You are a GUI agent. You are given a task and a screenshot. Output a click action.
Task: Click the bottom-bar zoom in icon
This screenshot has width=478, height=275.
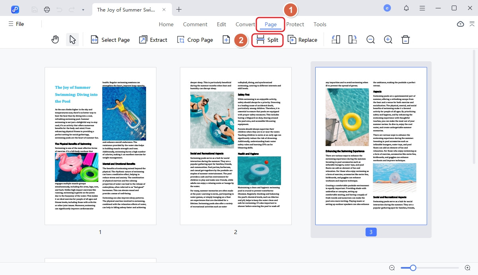468,268
